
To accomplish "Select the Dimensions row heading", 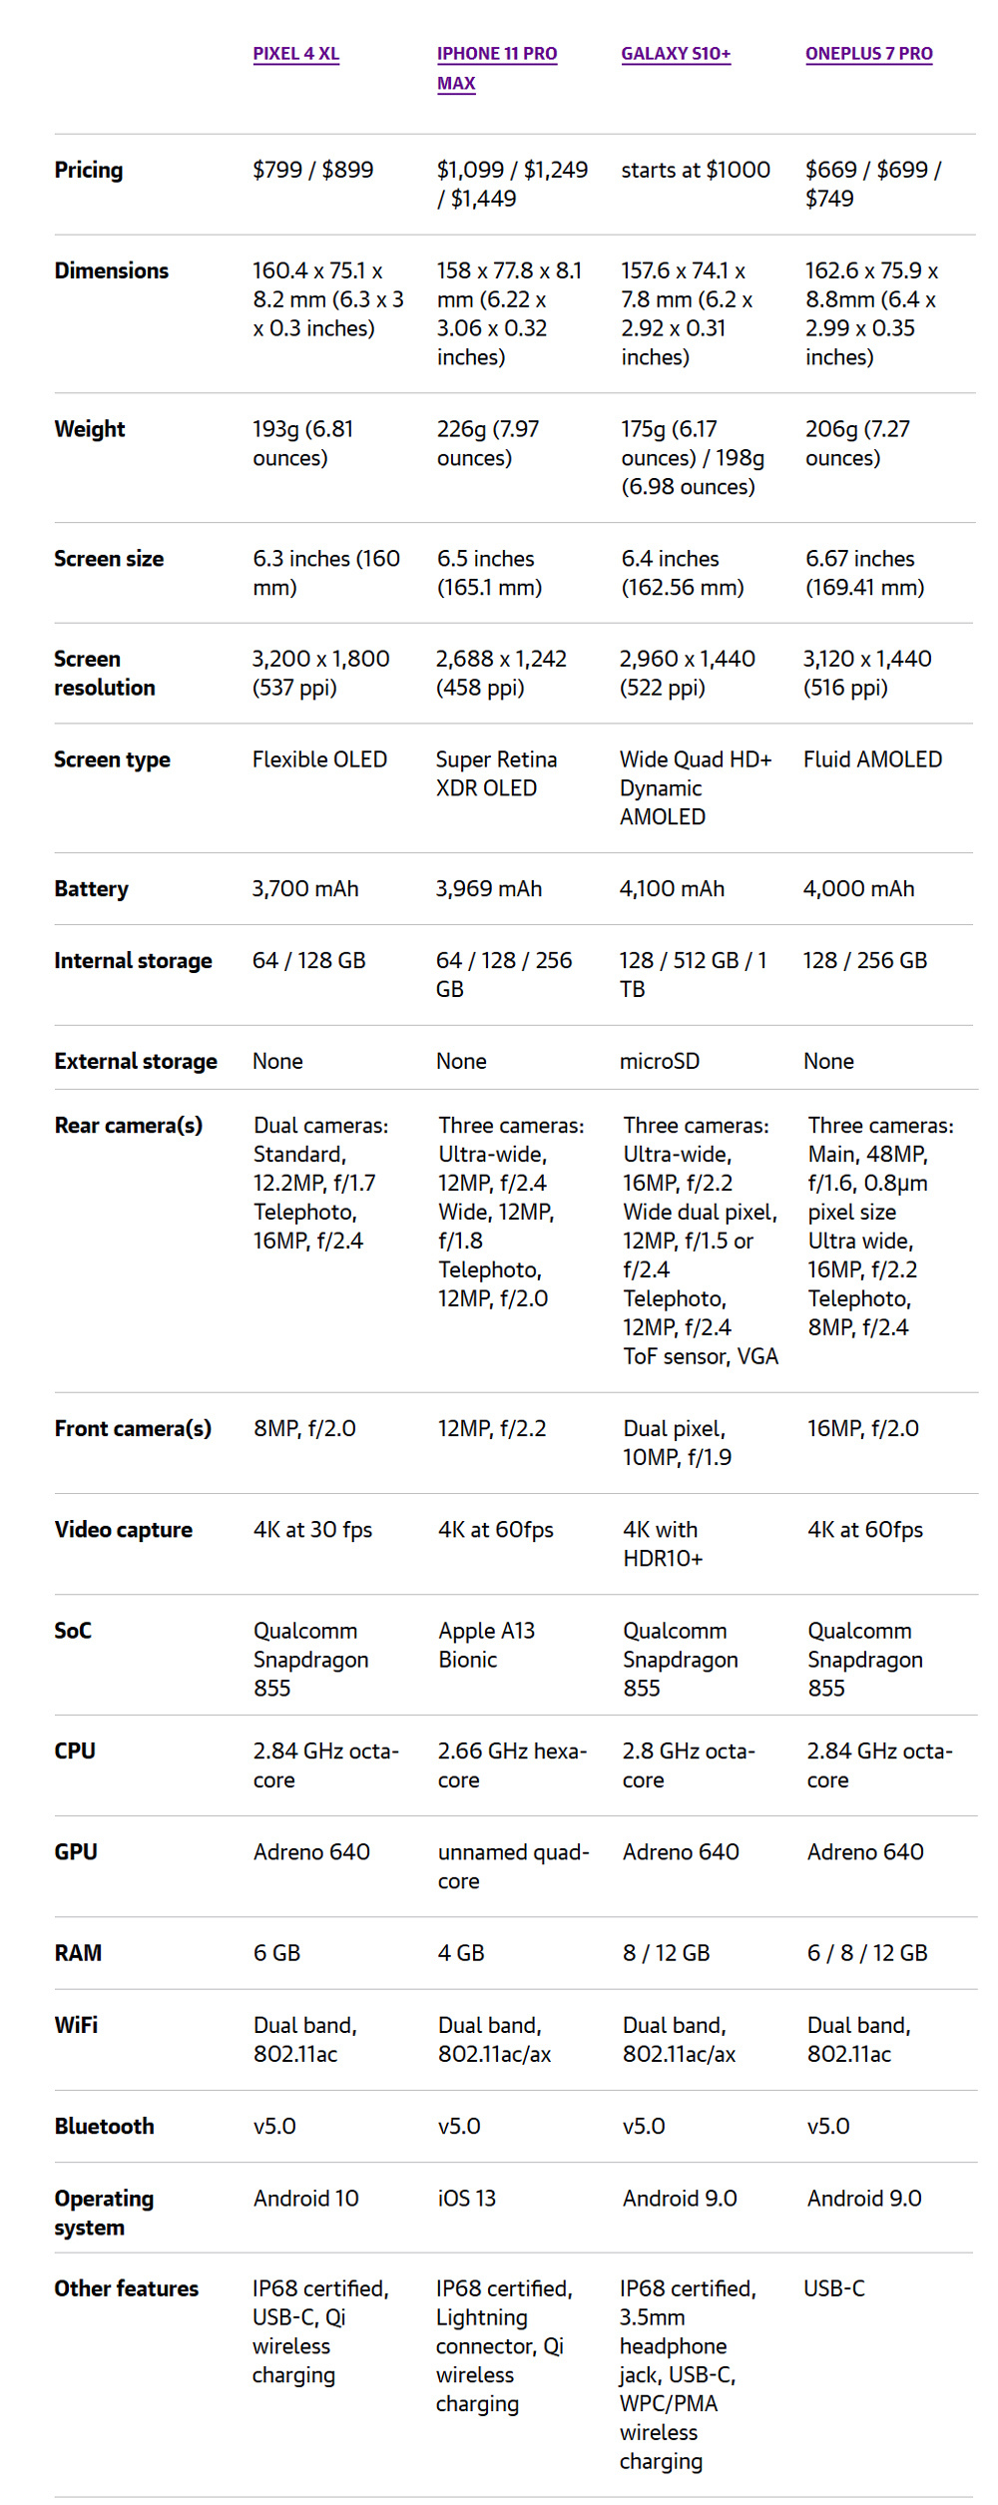I will tap(112, 271).
